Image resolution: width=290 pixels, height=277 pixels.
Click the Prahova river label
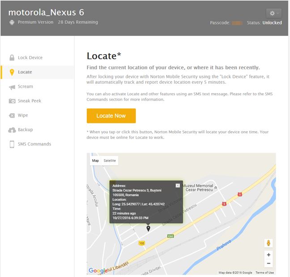tap(224, 245)
